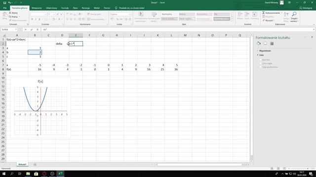Open Effects pentagon tab in format pane
This screenshot has height=177, width=316.
point(265,43)
